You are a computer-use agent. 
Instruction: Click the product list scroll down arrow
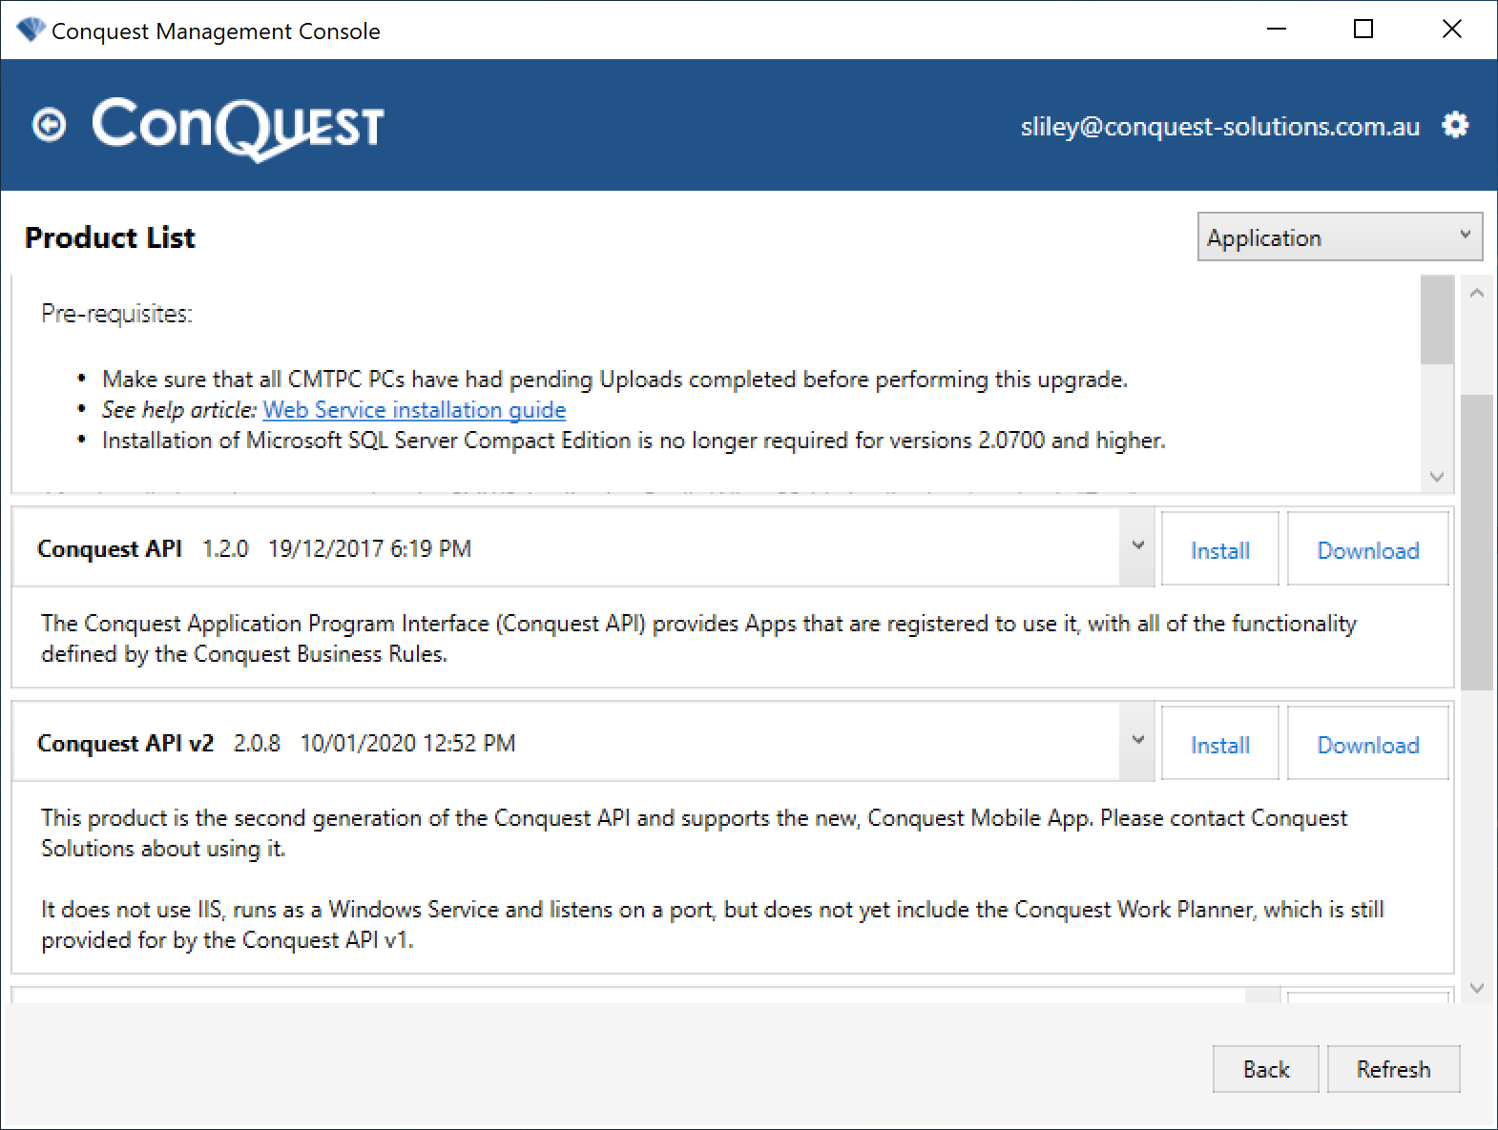click(1477, 988)
